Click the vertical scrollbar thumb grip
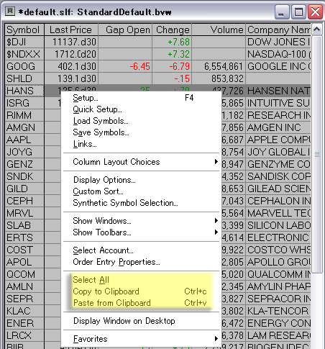The width and height of the screenshot is (325, 349). click(x=317, y=154)
